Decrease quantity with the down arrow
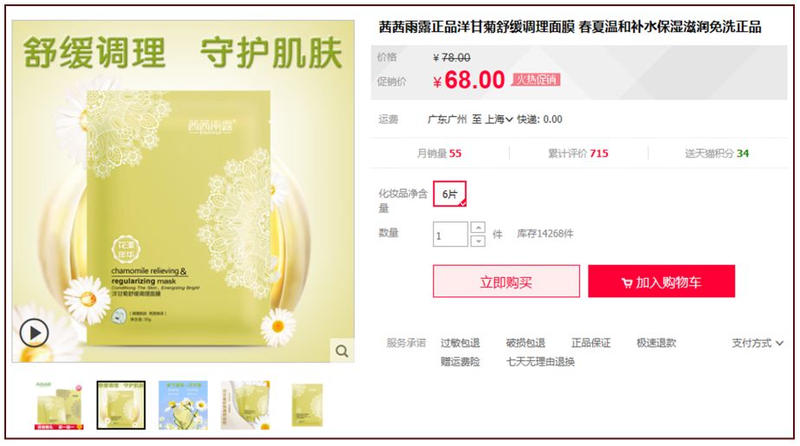 [x=478, y=241]
